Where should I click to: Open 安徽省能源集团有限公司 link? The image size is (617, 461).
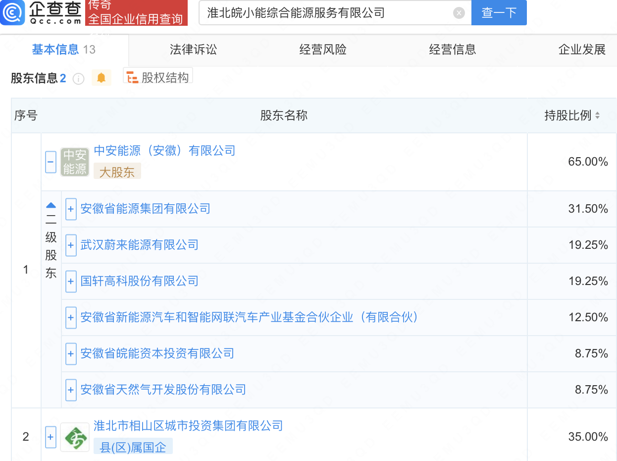(x=145, y=209)
